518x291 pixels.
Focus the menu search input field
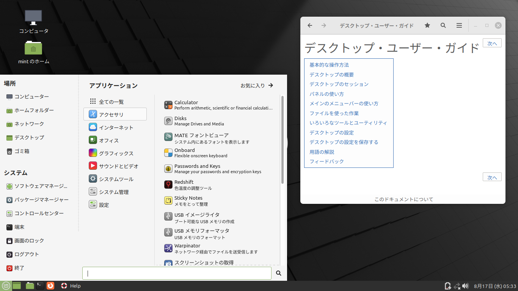[177, 273]
